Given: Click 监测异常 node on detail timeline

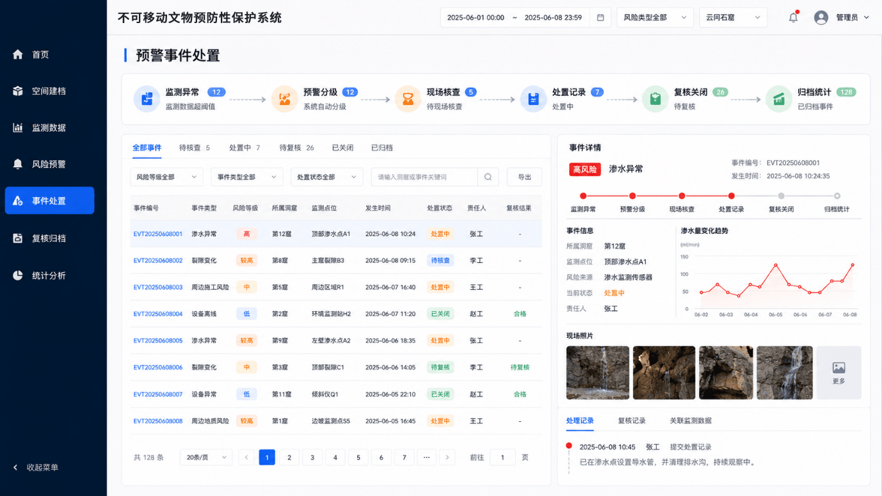Looking at the screenshot, I should (x=583, y=196).
